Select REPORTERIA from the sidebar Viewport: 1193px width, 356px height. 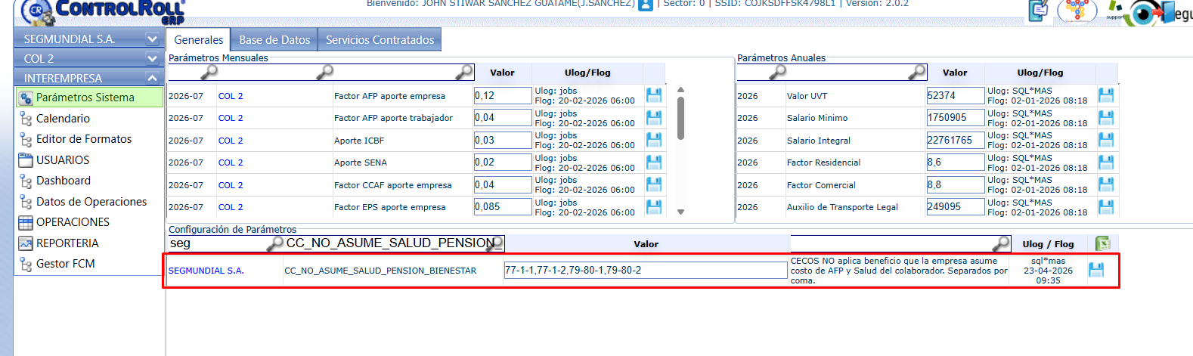click(x=67, y=243)
